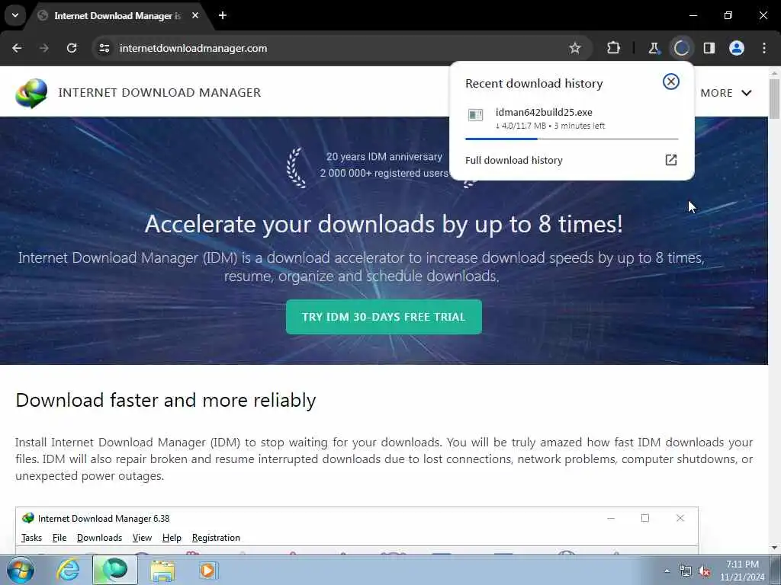Viewport: 781px width, 585px height.
Task: Click the INTERNET DOWNLOAD MANAGER header title
Action: click(159, 92)
